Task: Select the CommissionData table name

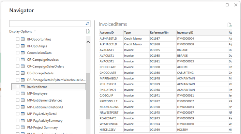Action: pyautogui.click(x=39, y=53)
